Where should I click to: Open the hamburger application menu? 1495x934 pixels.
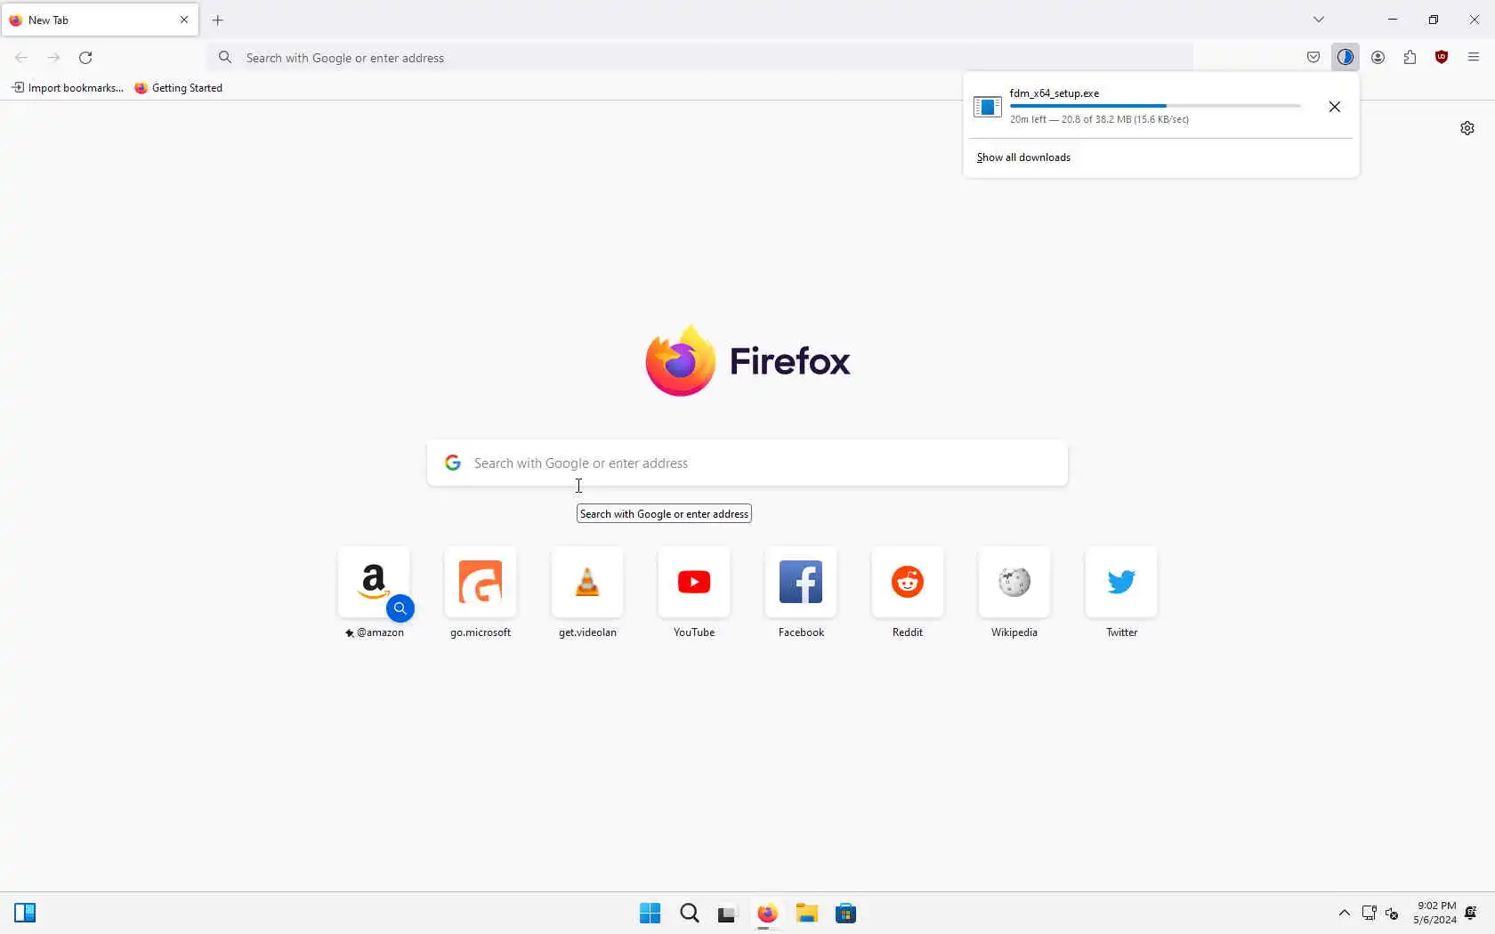tap(1474, 58)
